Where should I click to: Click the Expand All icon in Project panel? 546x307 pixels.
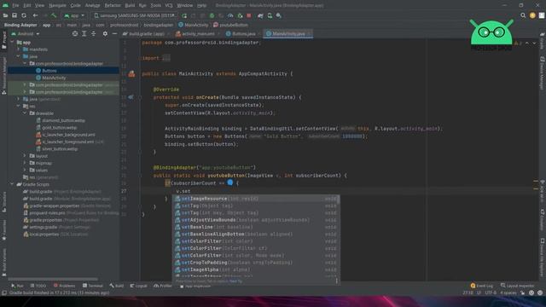(x=84, y=34)
